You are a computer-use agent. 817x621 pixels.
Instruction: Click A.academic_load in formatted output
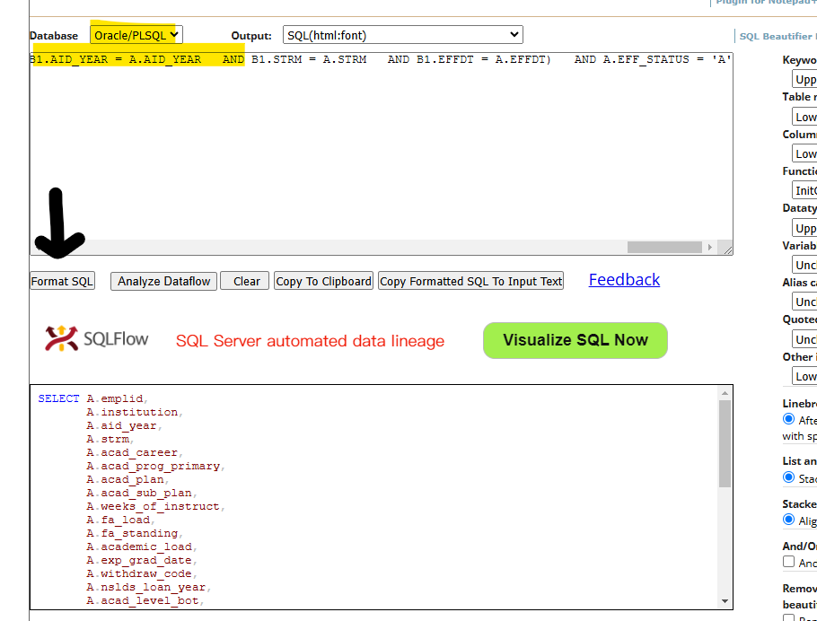[139, 547]
